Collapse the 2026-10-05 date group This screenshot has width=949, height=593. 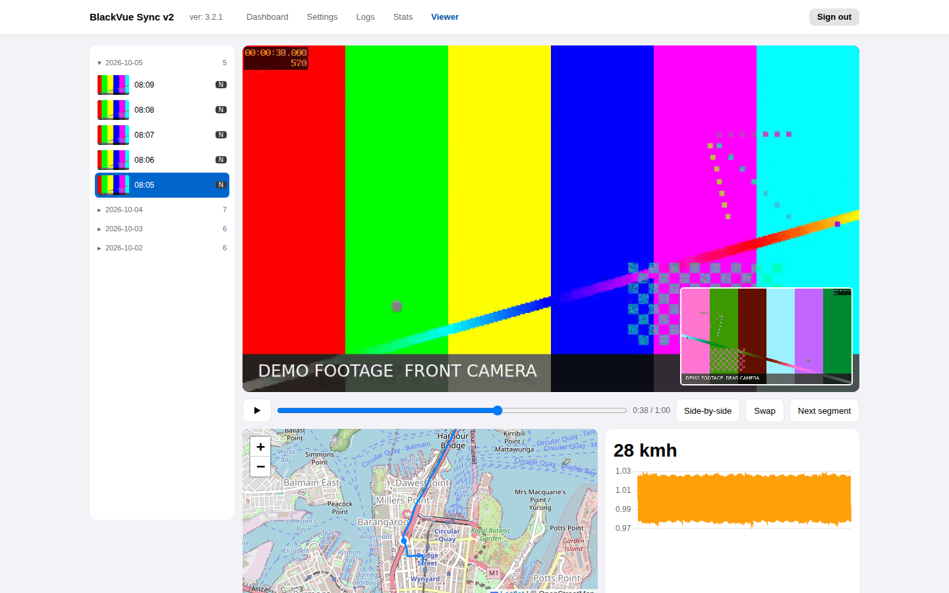click(x=162, y=63)
